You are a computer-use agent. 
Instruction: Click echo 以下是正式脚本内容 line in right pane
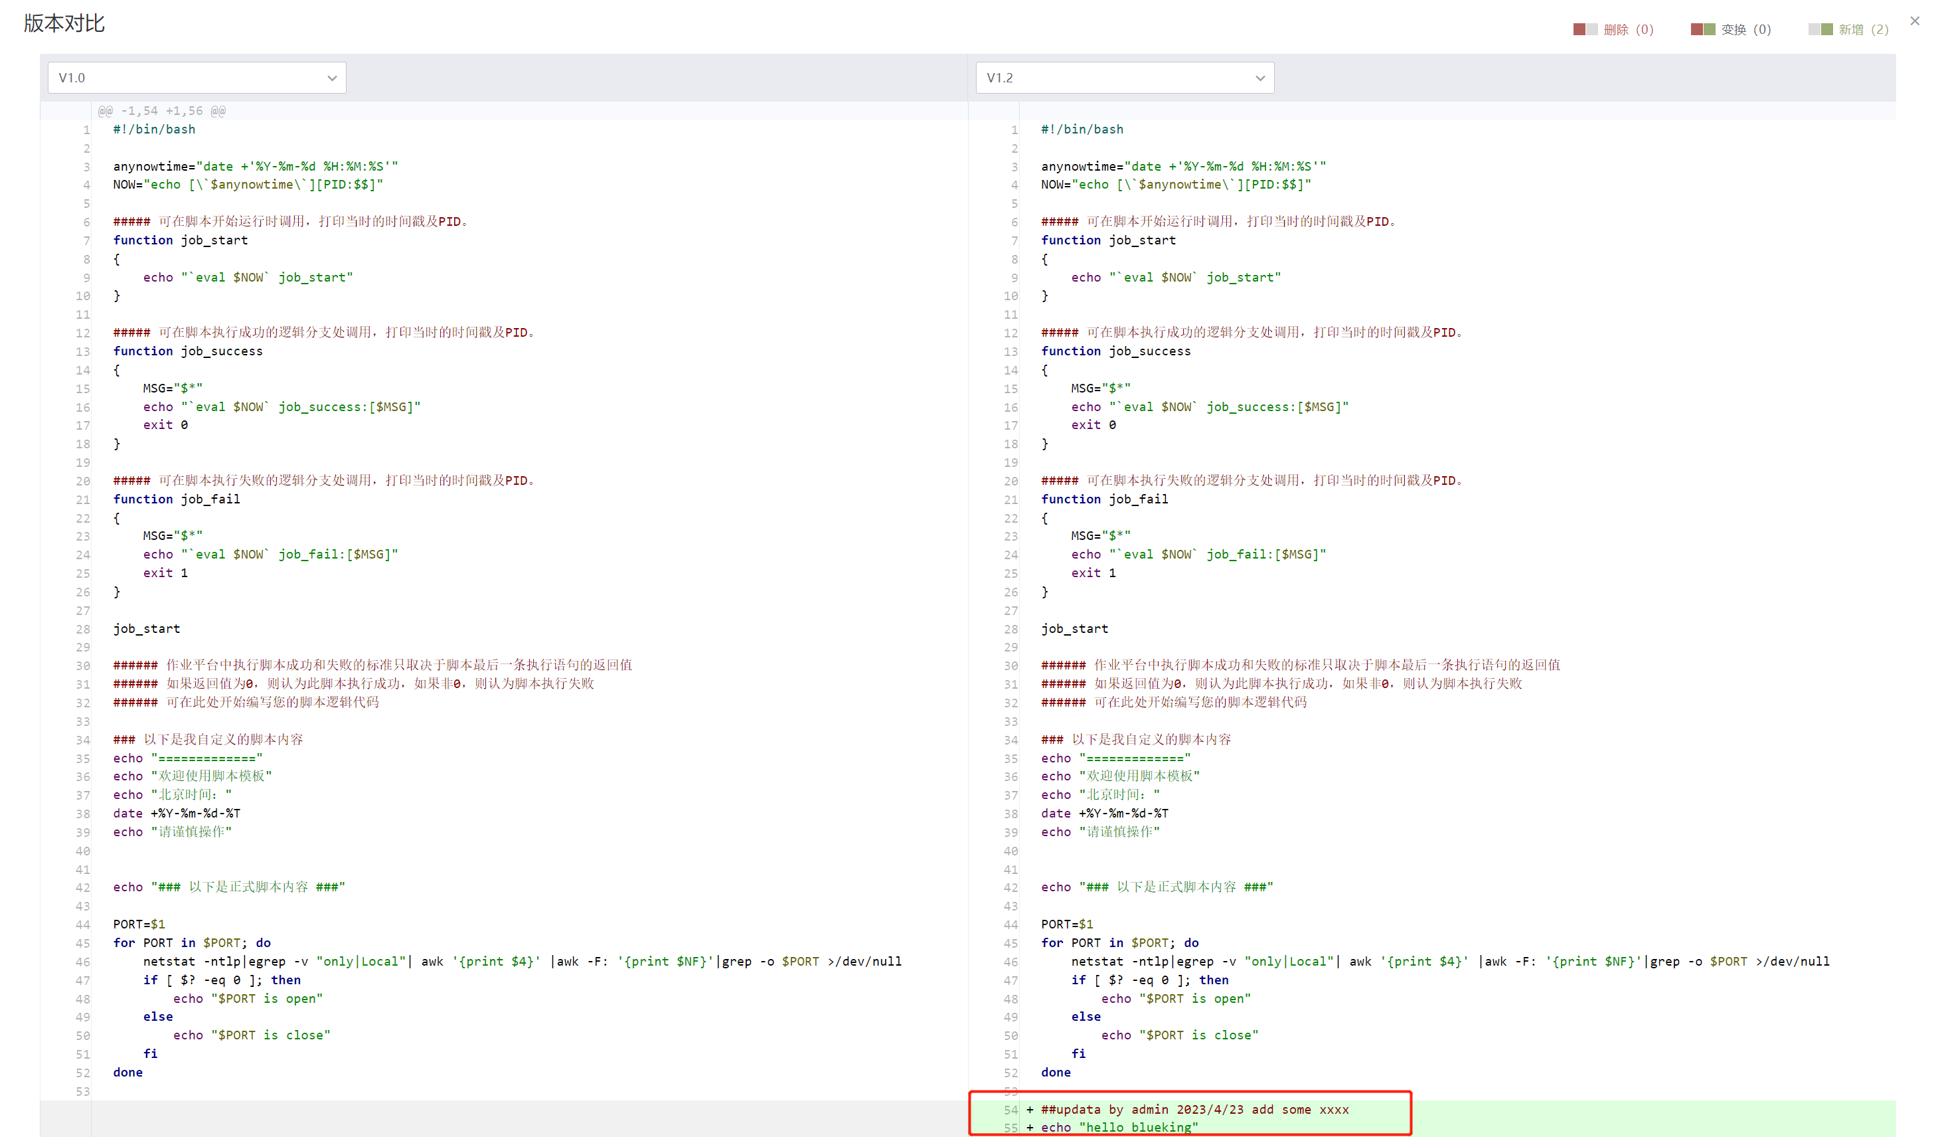click(x=1157, y=887)
